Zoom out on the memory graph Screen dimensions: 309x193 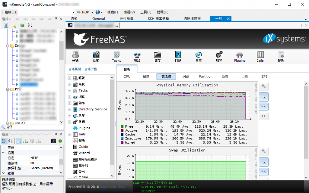tap(263, 97)
